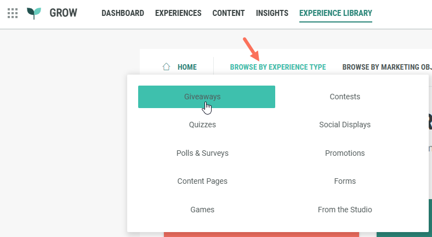Select the Experience Library tab
This screenshot has width=432, height=237.
[x=336, y=13]
